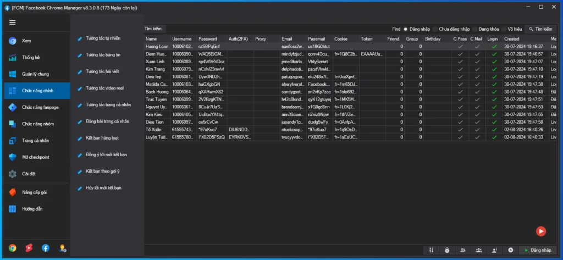The width and height of the screenshot is (563, 260).
Task: Toggle C.Pass checkmark in Tố Xuân row
Action: 460,129
